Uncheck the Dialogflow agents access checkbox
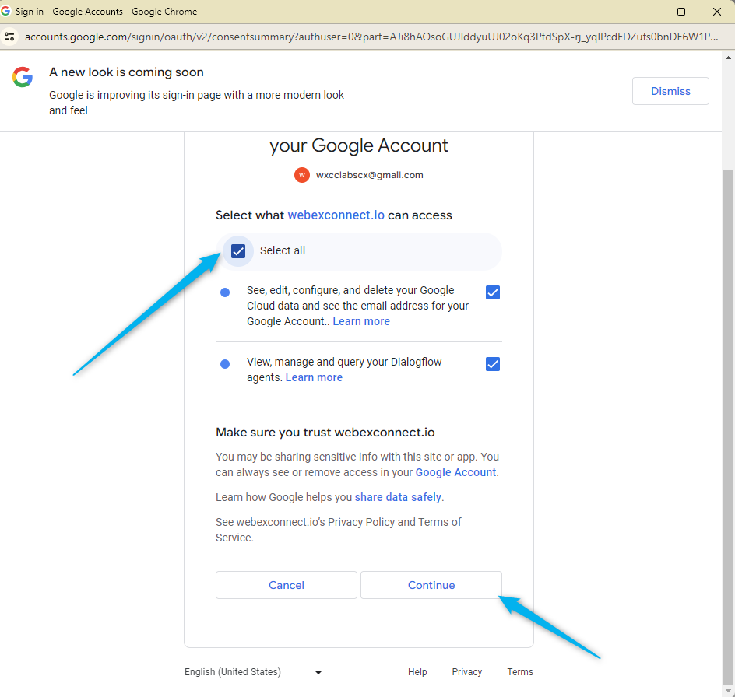 tap(493, 364)
